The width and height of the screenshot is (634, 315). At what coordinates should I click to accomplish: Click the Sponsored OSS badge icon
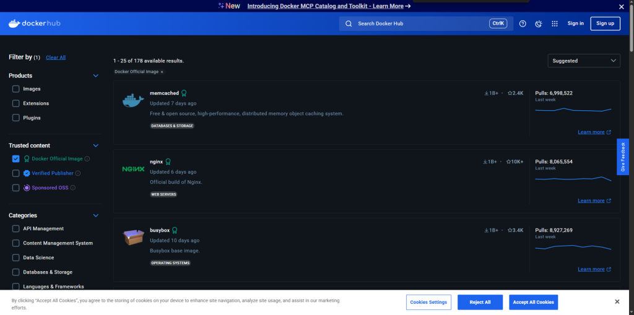[27, 188]
